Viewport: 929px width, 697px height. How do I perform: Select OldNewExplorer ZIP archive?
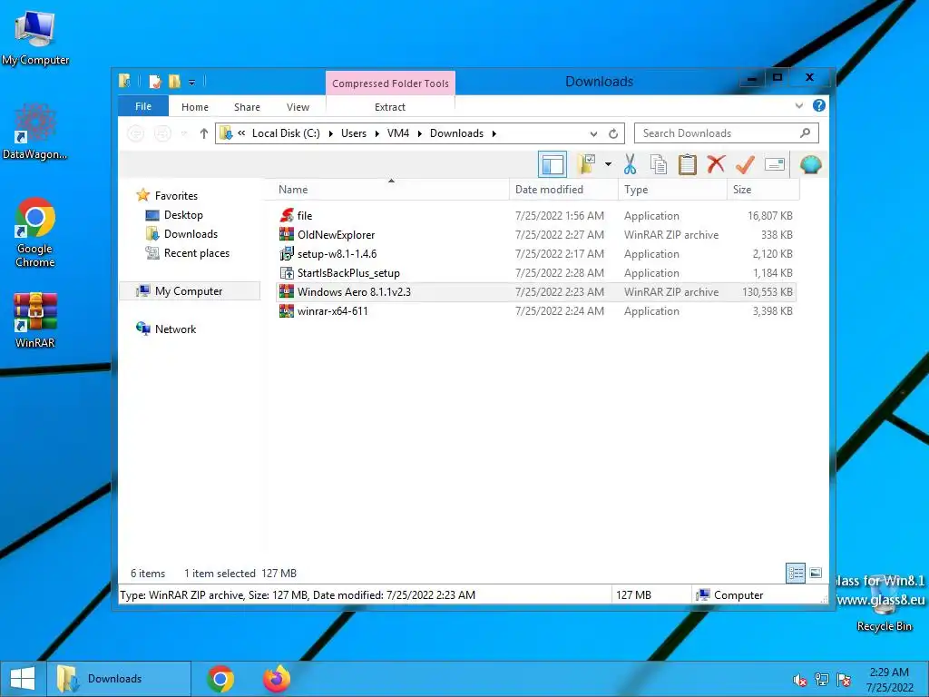[536, 235]
